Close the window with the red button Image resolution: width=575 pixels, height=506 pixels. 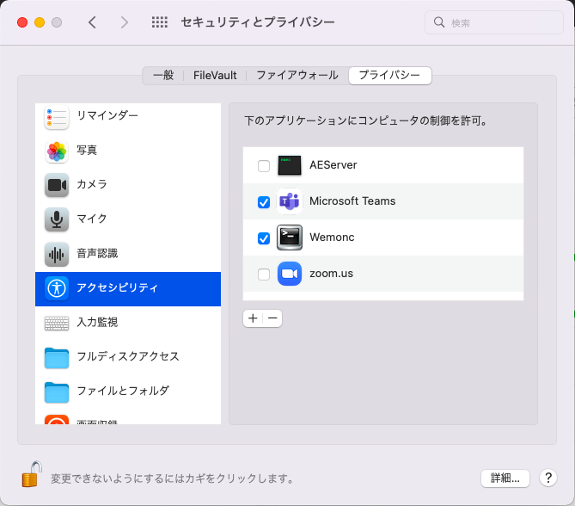(x=22, y=22)
